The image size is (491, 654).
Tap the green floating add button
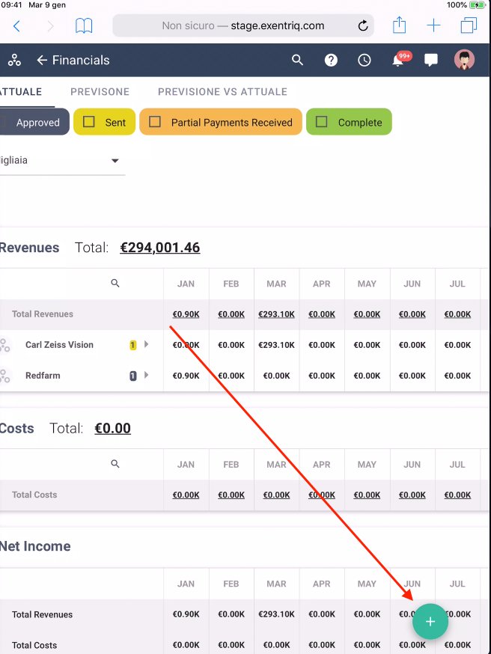point(430,622)
